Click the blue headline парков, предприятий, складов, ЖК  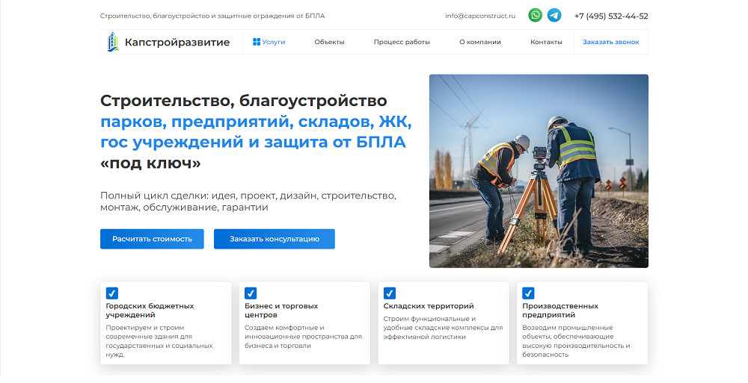point(256,122)
